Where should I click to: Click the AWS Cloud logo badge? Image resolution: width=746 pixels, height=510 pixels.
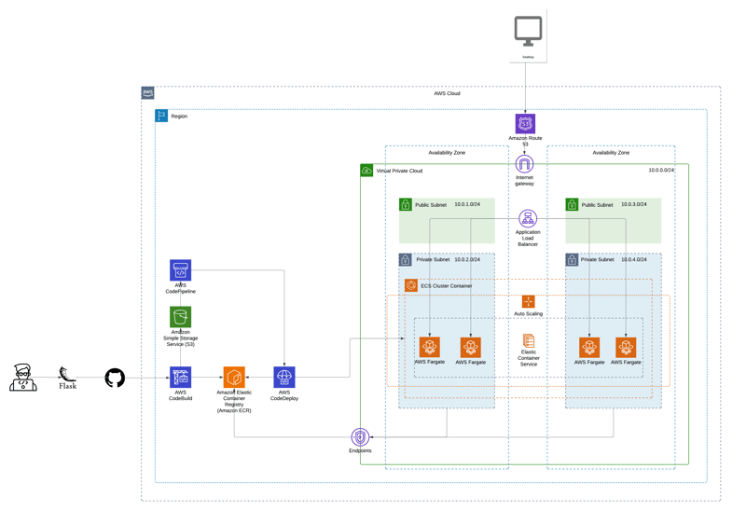tap(147, 92)
